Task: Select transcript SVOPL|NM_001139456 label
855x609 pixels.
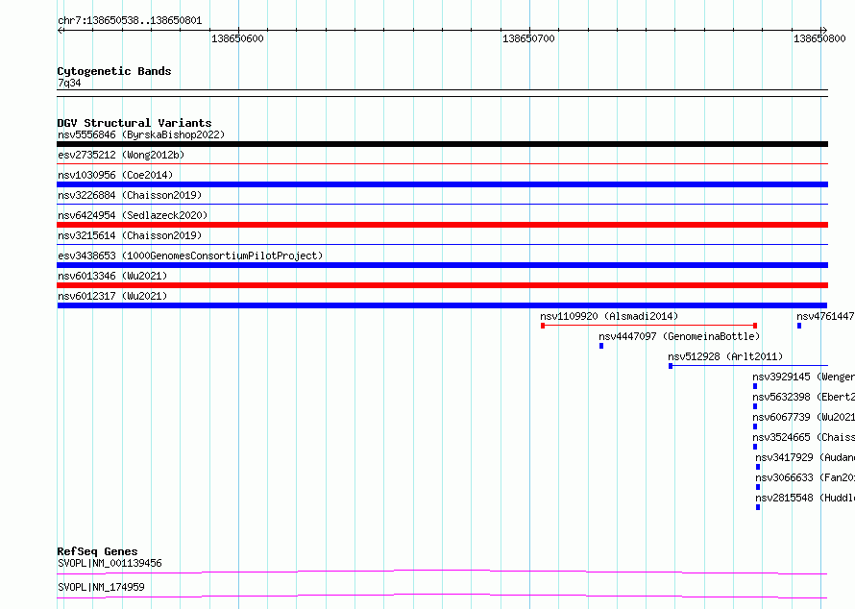Action: (110, 563)
